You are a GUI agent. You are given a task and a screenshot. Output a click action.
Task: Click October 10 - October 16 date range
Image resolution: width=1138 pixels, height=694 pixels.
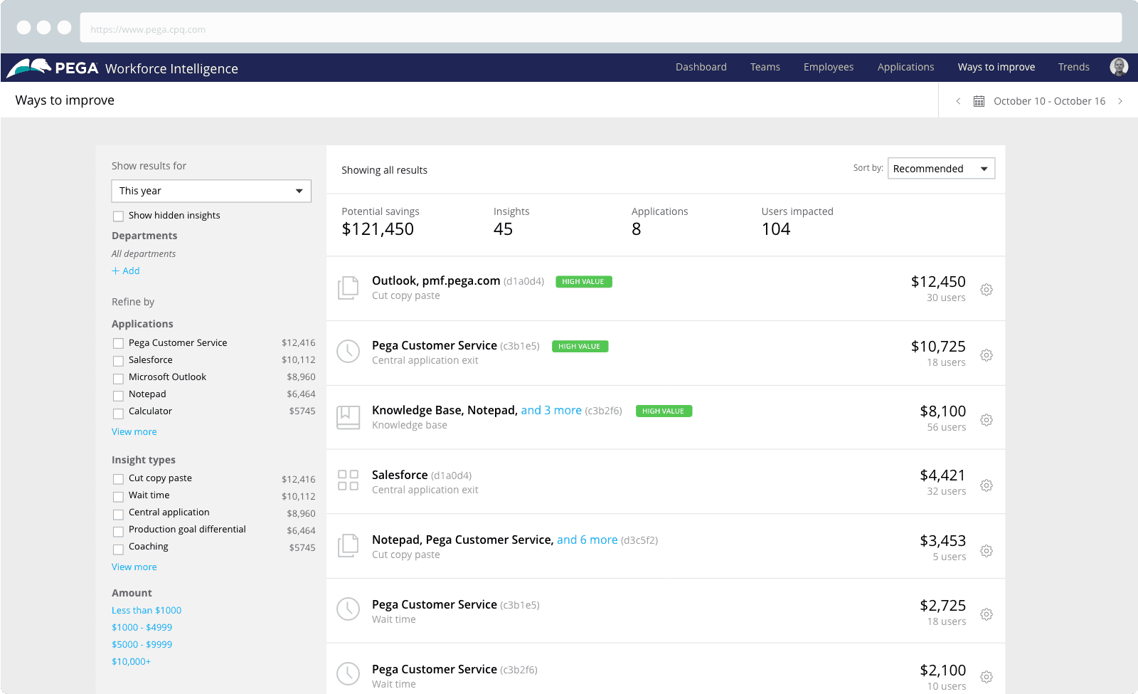click(x=1049, y=101)
